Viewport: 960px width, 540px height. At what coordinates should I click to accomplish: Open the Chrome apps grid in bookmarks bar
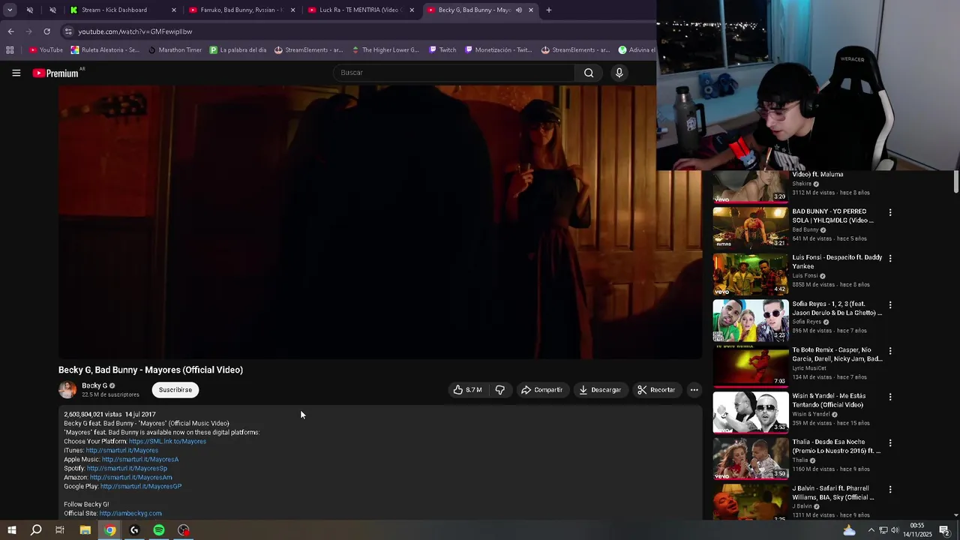tap(10, 50)
